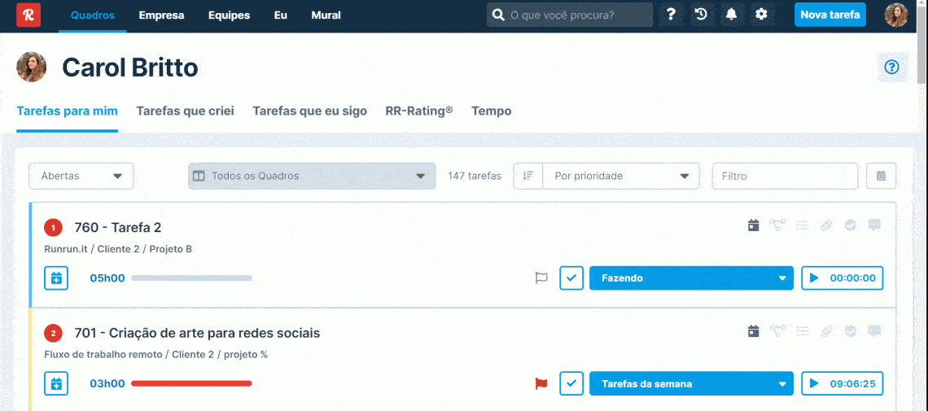The image size is (928, 411).
Task: Check off task 701 as delivered
Action: coord(571,384)
